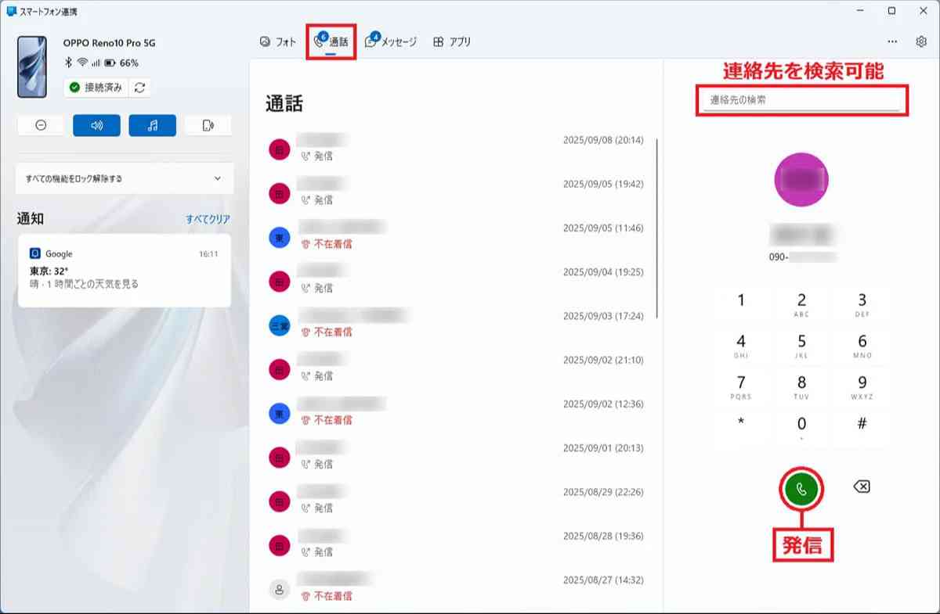Toggle the phone ring device button

tap(208, 126)
